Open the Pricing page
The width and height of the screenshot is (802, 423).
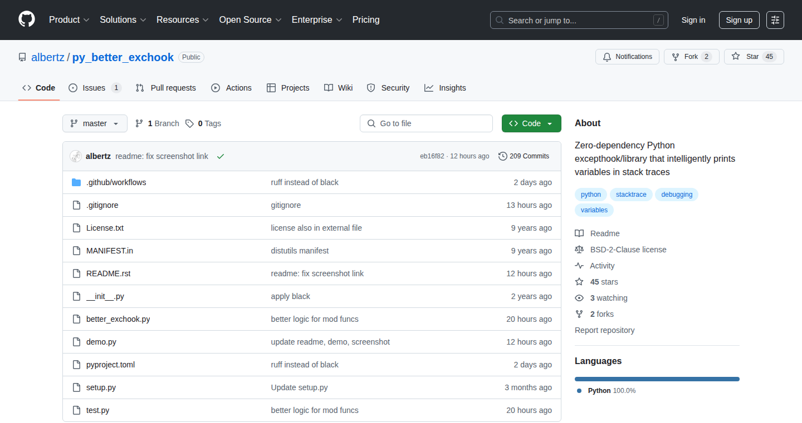(366, 19)
